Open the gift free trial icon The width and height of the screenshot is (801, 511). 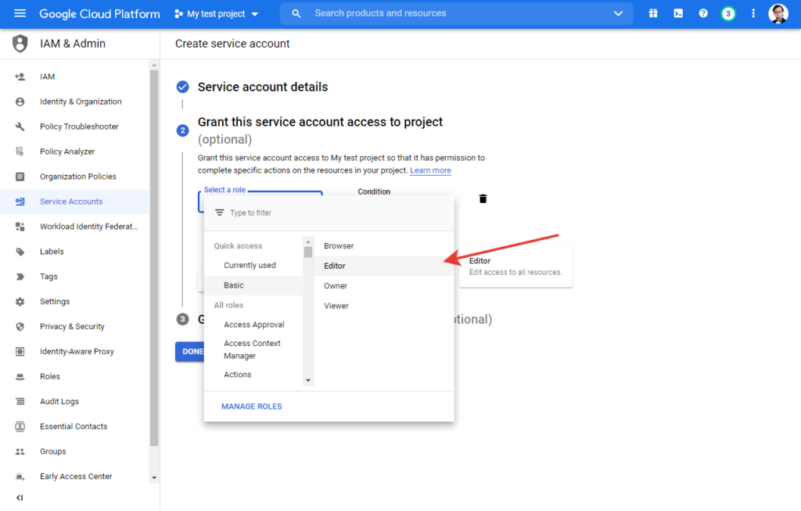point(653,13)
